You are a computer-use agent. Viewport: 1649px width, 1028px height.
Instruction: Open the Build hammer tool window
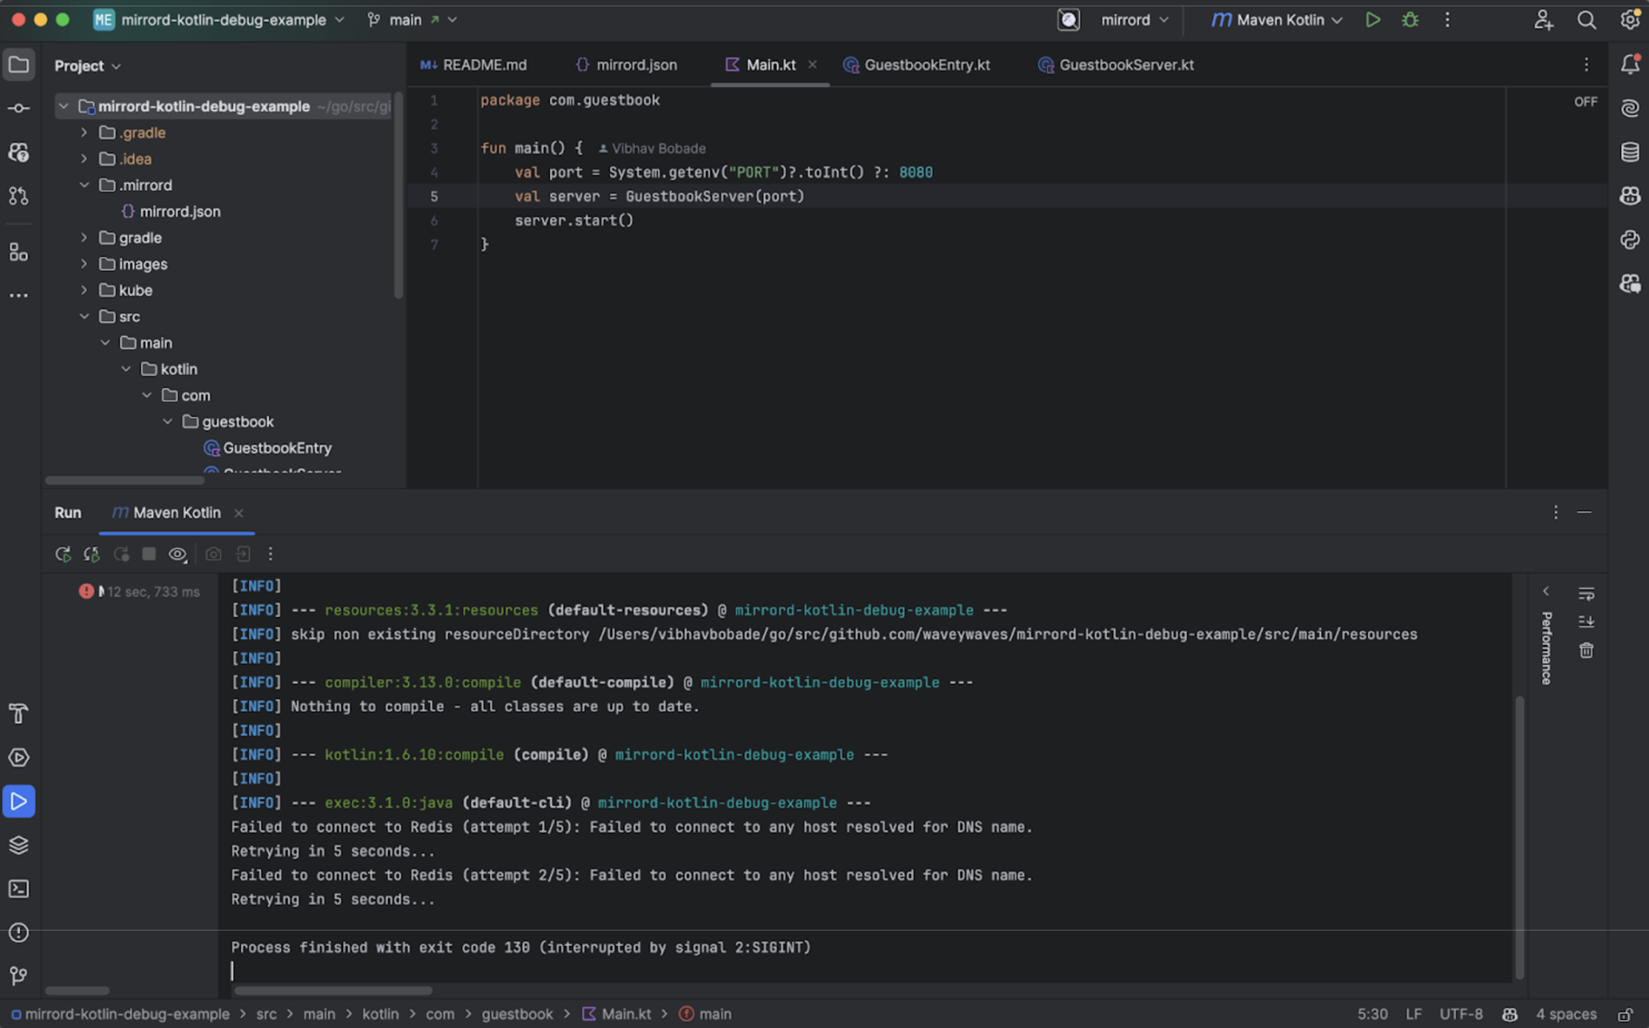19,714
